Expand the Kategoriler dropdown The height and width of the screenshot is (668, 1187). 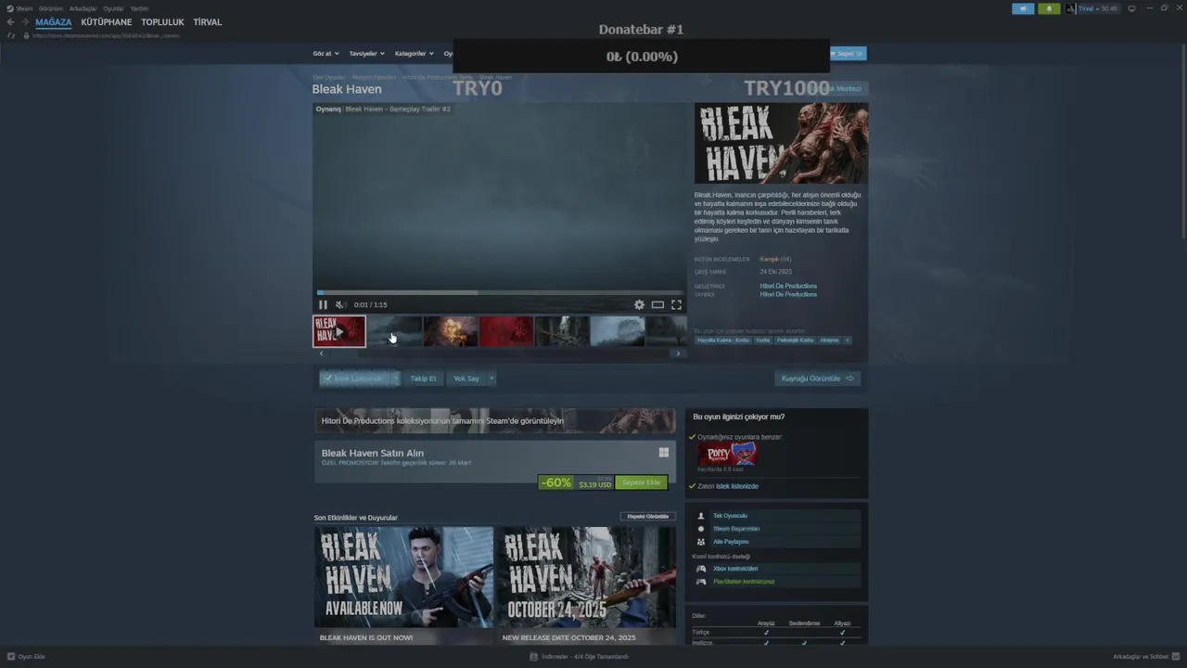[x=414, y=54]
